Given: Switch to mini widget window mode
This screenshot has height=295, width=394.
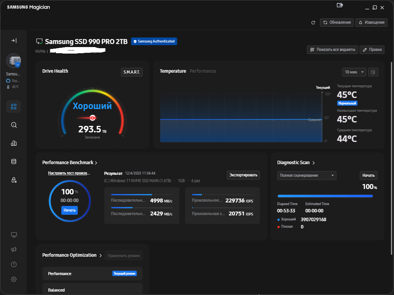Looking at the screenshot, I should coord(339,6).
